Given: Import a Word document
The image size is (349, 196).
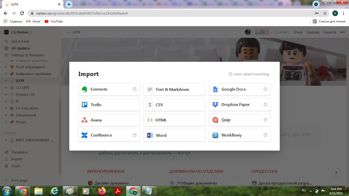Looking at the screenshot, I should (174, 135).
